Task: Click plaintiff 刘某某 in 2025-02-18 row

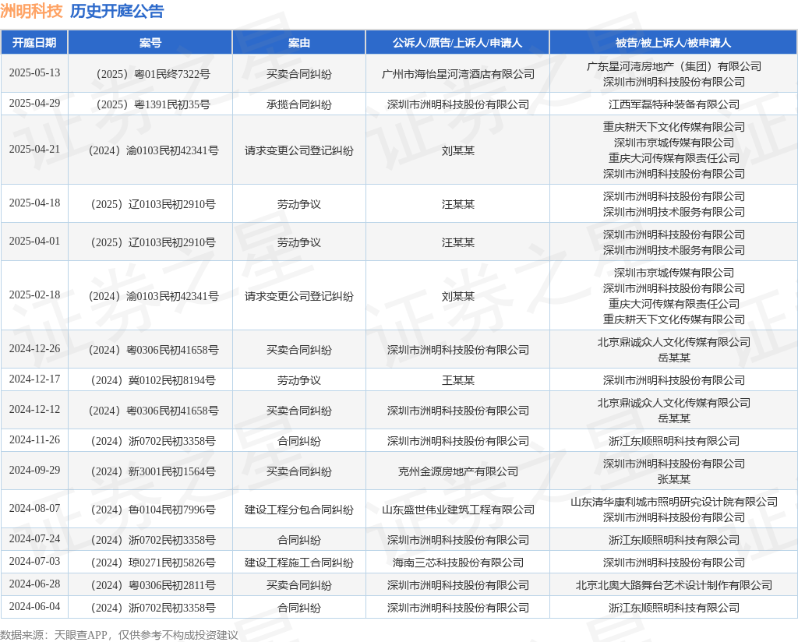Action: (x=458, y=296)
